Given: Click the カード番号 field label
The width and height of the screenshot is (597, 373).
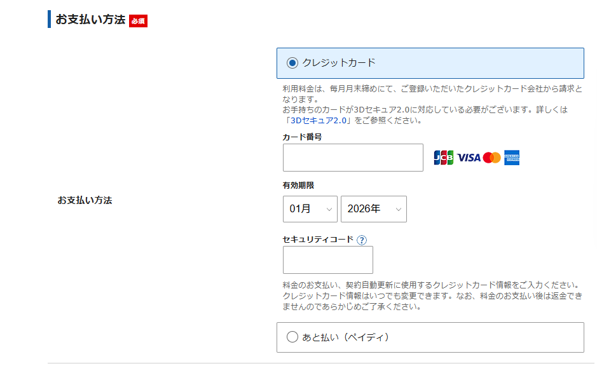Looking at the screenshot, I should [x=302, y=137].
